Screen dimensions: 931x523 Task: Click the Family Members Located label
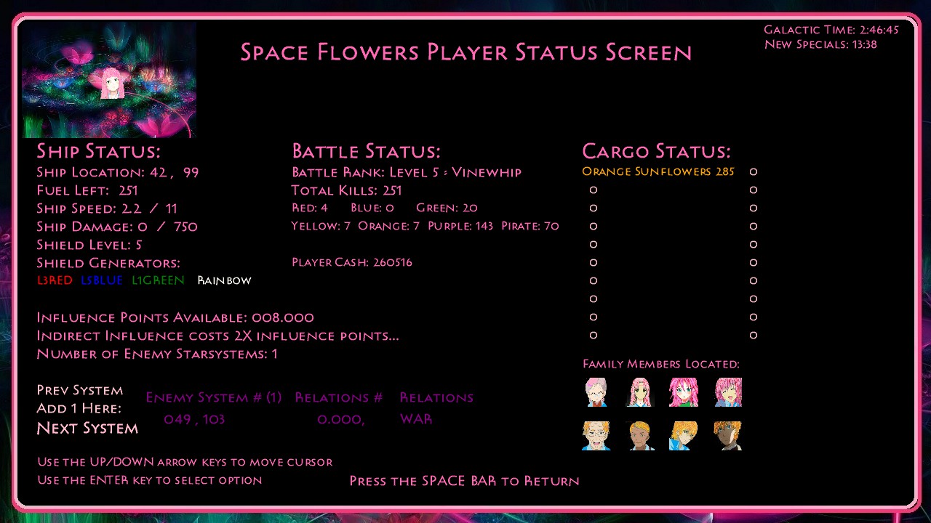661,364
